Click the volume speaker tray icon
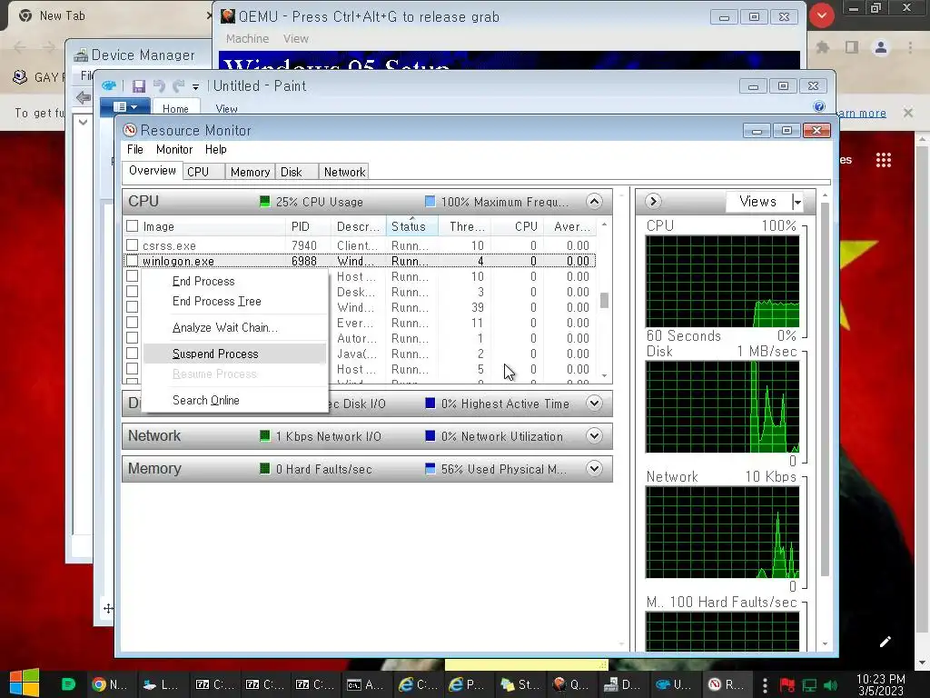930x698 pixels. pos(831,685)
